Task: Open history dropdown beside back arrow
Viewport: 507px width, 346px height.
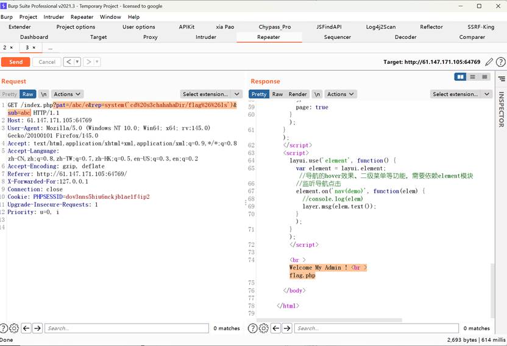Action: (x=77, y=61)
